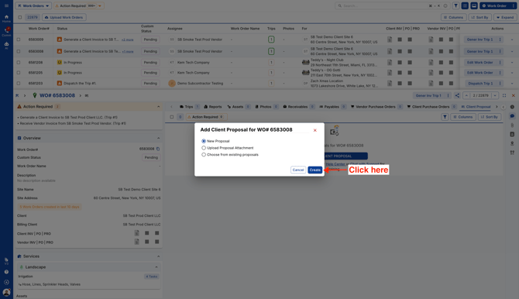Screen dimensions: 519x299
Task: Open the top toolbar filter funnel icon
Action: (455, 5)
